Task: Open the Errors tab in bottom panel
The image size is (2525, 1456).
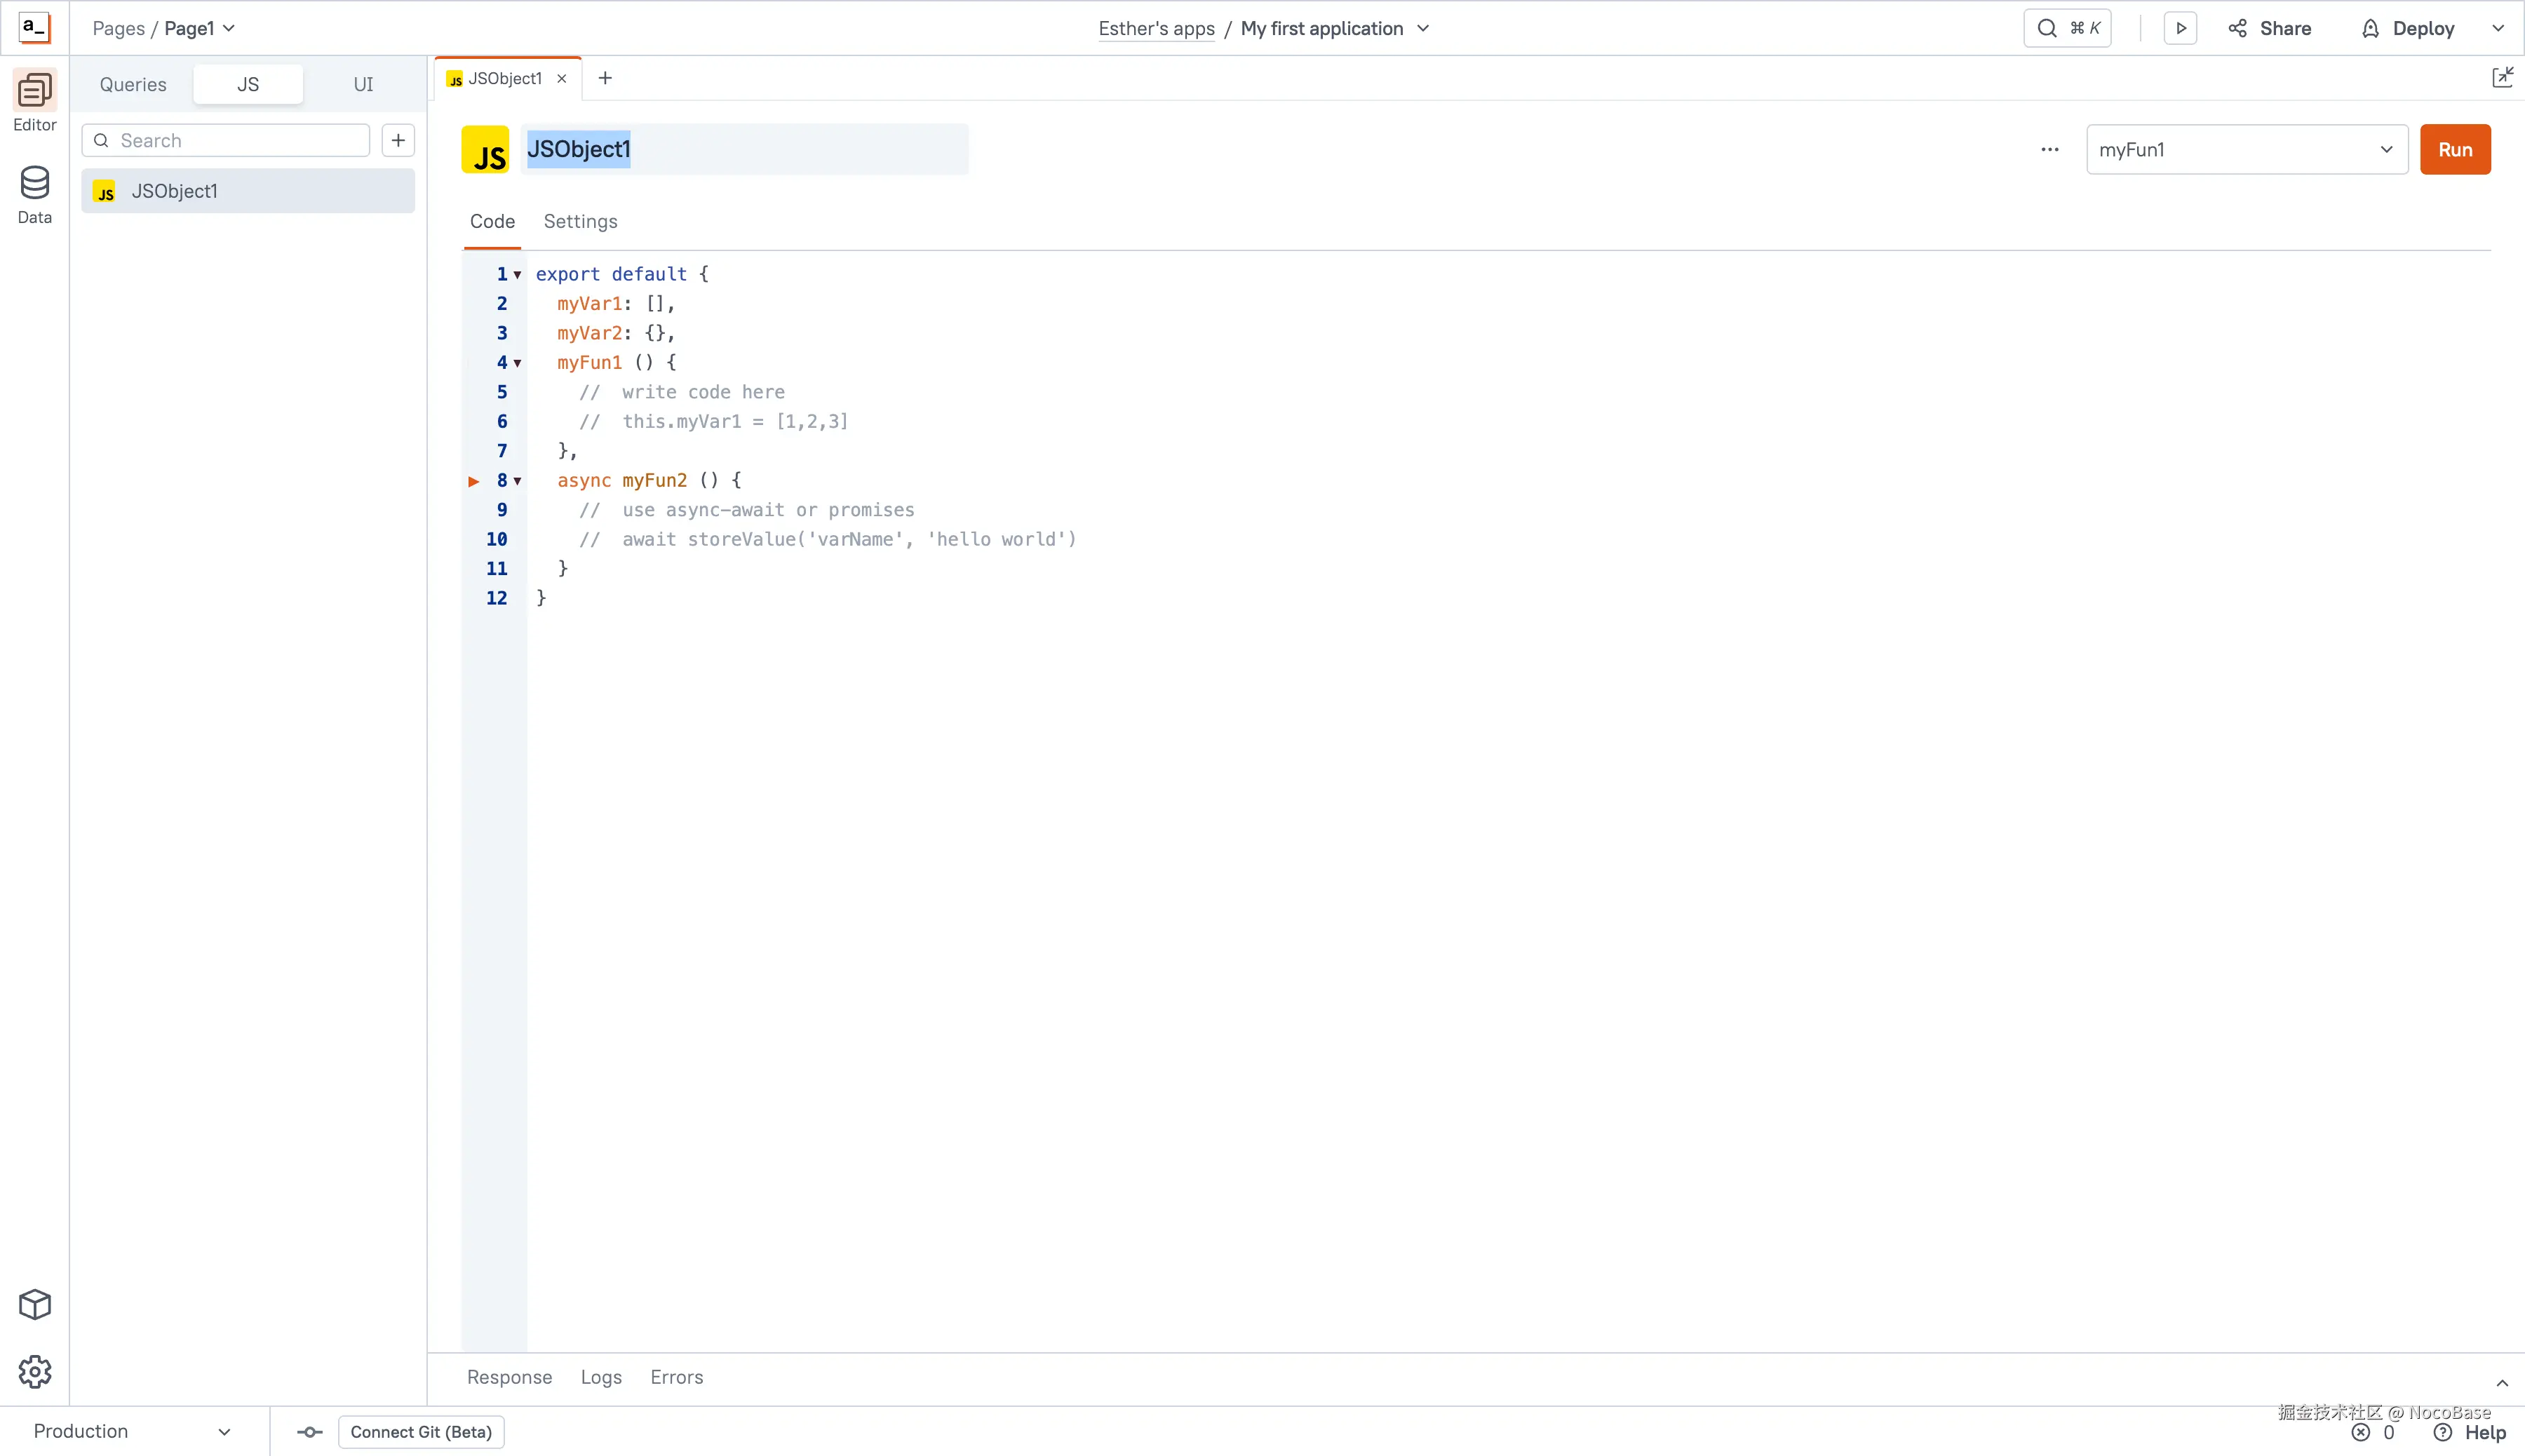Action: tap(676, 1376)
